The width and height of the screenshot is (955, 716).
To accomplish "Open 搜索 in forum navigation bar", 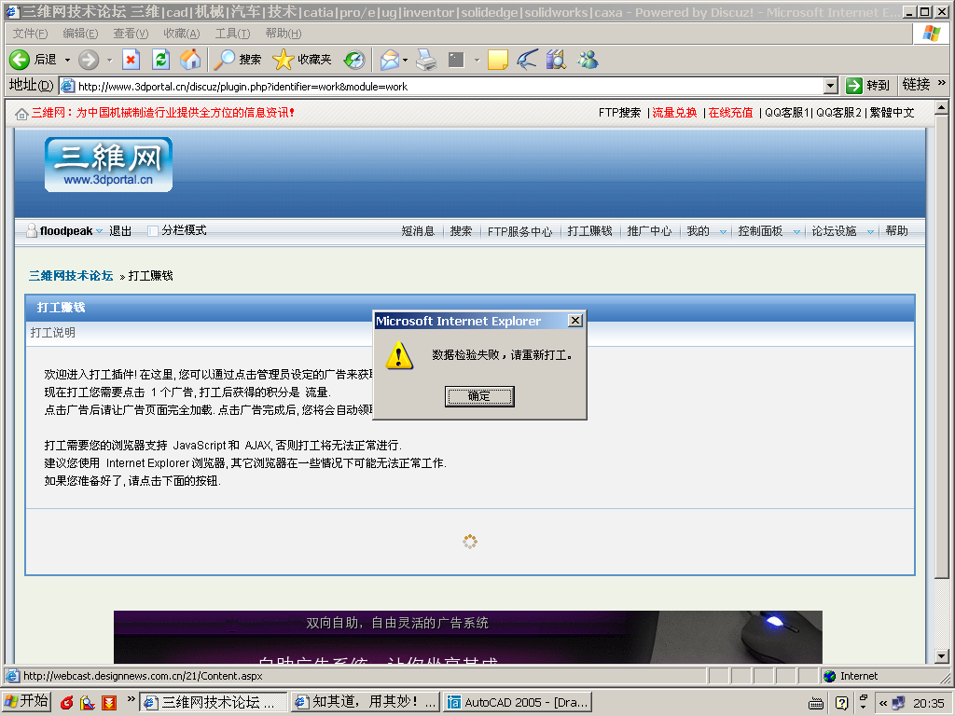I will [461, 231].
